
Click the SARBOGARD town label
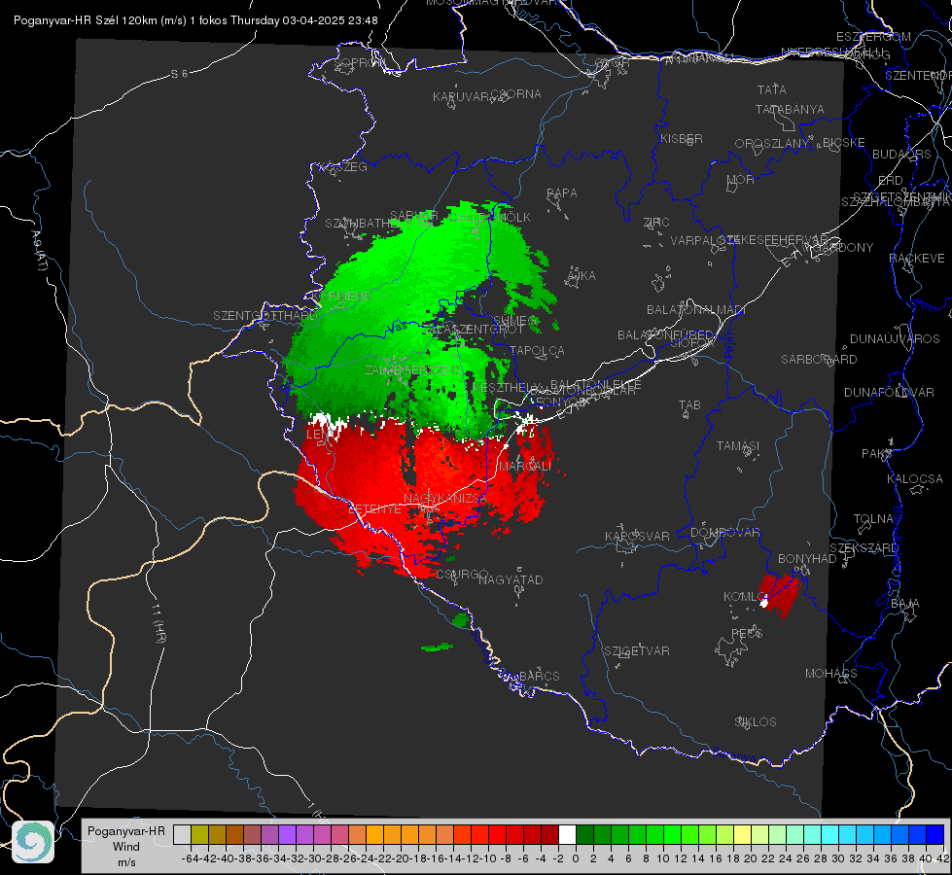(x=819, y=360)
